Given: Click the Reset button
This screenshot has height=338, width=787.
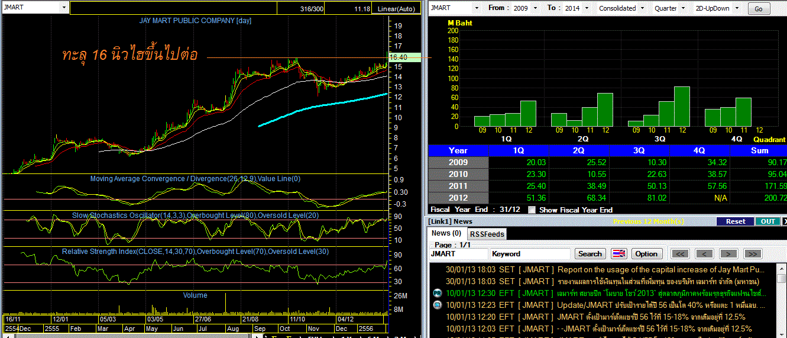Looking at the screenshot, I should [x=736, y=221].
